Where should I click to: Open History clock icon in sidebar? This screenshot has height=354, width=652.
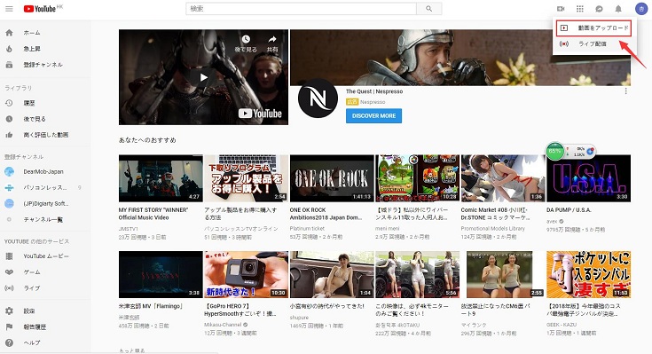click(9, 103)
